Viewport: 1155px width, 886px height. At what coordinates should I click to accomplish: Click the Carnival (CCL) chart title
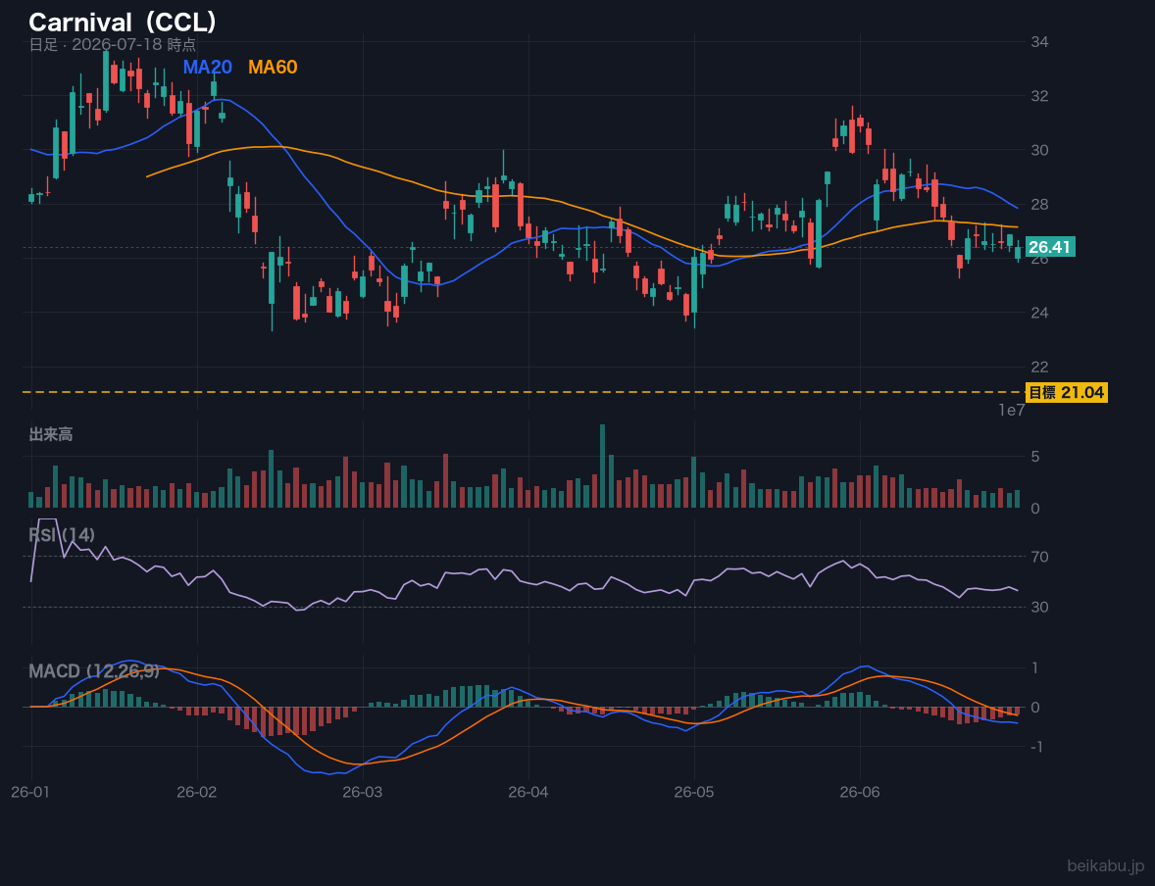(x=123, y=23)
